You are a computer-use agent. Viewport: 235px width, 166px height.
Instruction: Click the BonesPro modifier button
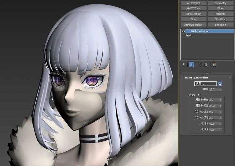click(x=220, y=25)
